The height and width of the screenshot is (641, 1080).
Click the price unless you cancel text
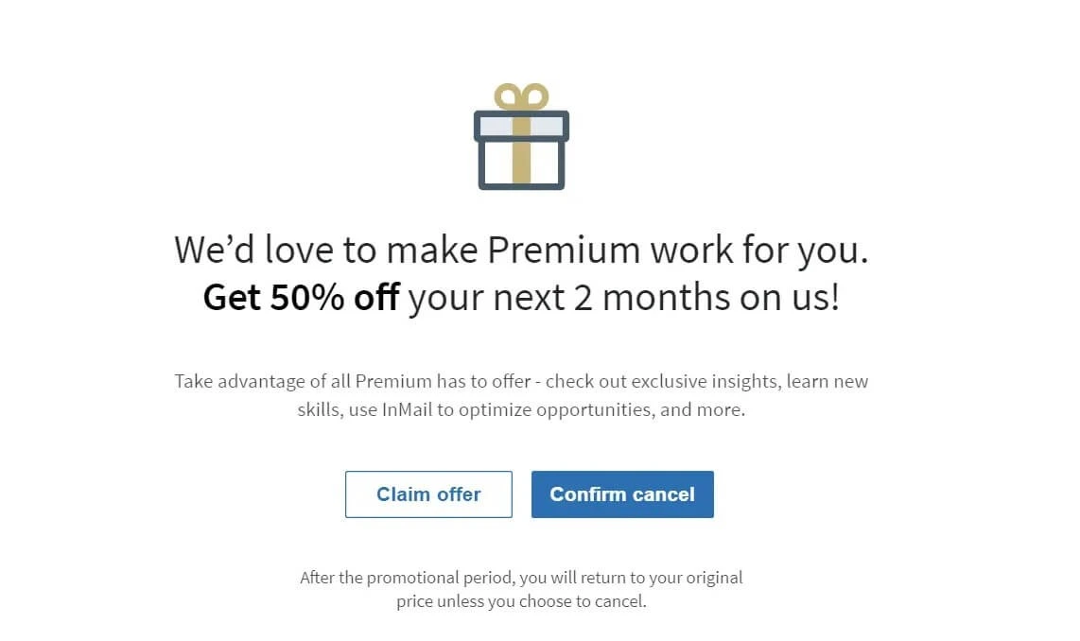[x=521, y=600]
